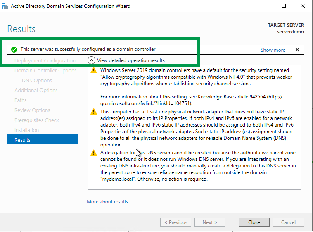
Task: Open the More about results link
Action: tap(107, 202)
